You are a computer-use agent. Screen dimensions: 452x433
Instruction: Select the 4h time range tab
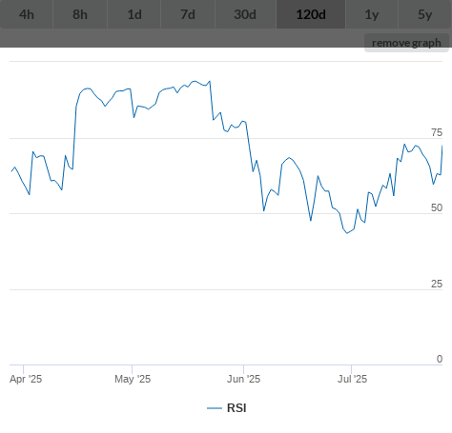click(x=27, y=14)
